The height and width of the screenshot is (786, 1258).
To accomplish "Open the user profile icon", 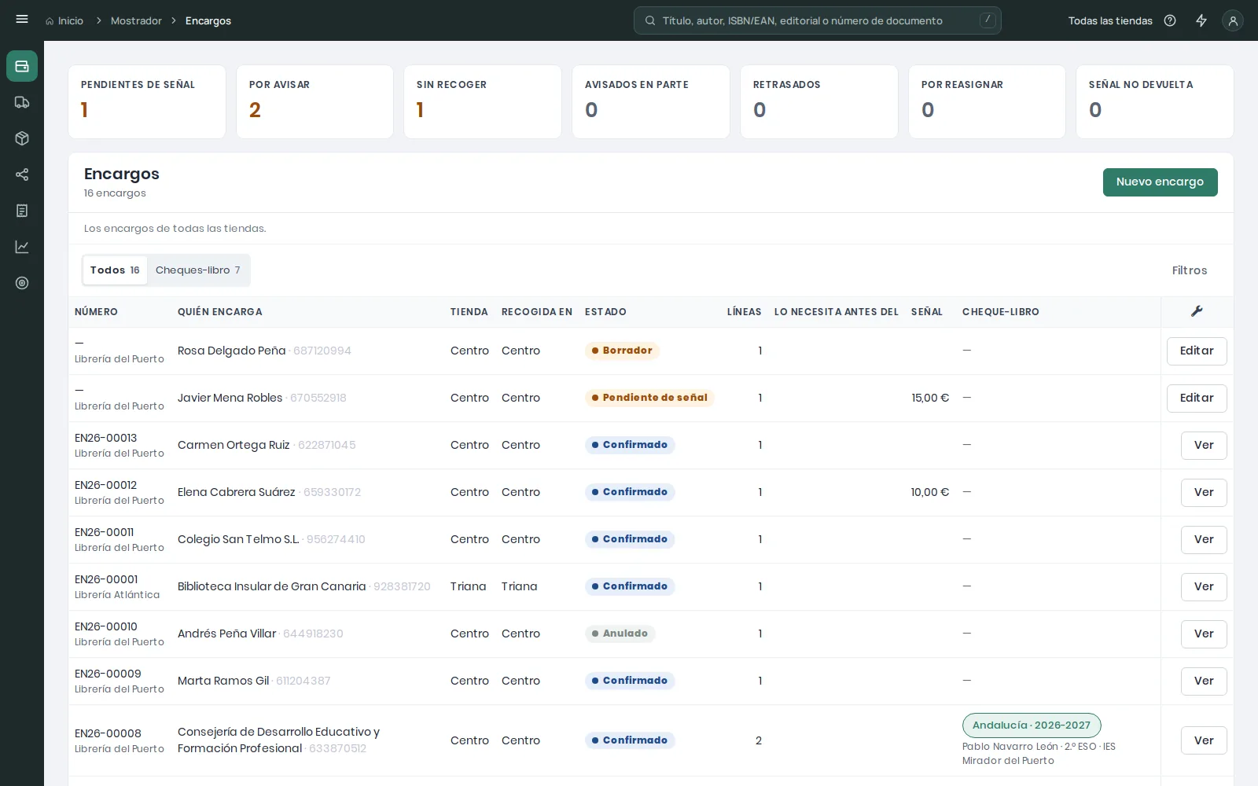I will pos(1233,20).
